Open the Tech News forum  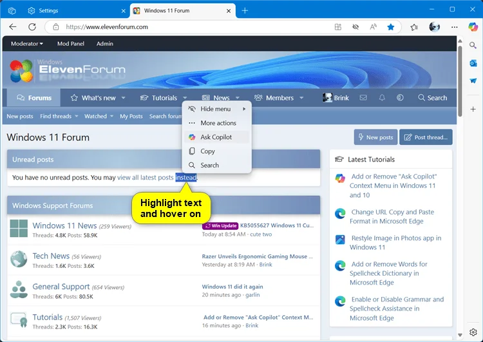point(51,256)
